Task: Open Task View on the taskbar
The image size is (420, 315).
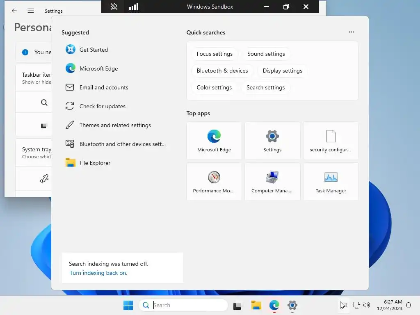Action: (237, 305)
